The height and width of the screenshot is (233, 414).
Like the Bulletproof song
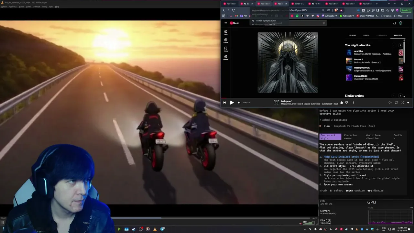[342, 103]
